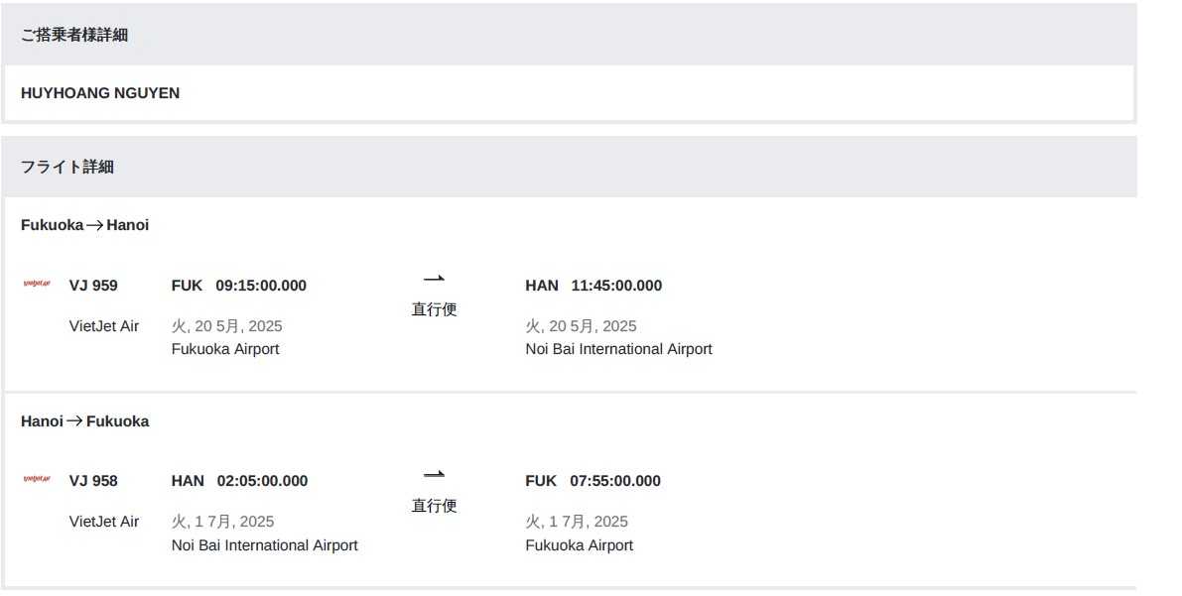Click the direct-flight arrow on the Fukuoka to Hanoi flight
The image size is (1182, 596).
[434, 280]
